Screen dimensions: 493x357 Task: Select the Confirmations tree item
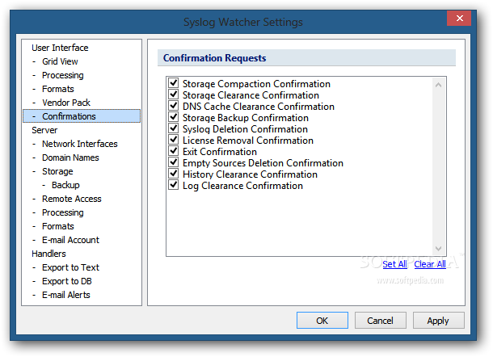click(x=82, y=116)
